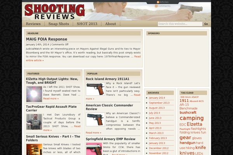Select the flashlights tag
Image resolution: width=233 pixels, height=155 pixels.
[198, 129]
